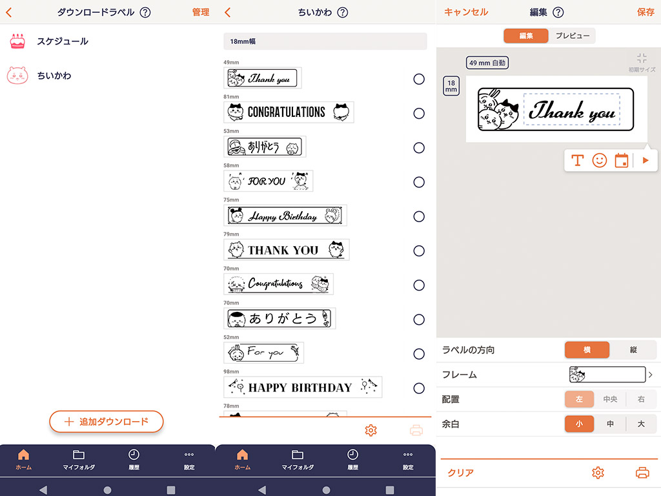Set 余白 margin to 小
The width and height of the screenshot is (661, 496).
[x=579, y=424]
